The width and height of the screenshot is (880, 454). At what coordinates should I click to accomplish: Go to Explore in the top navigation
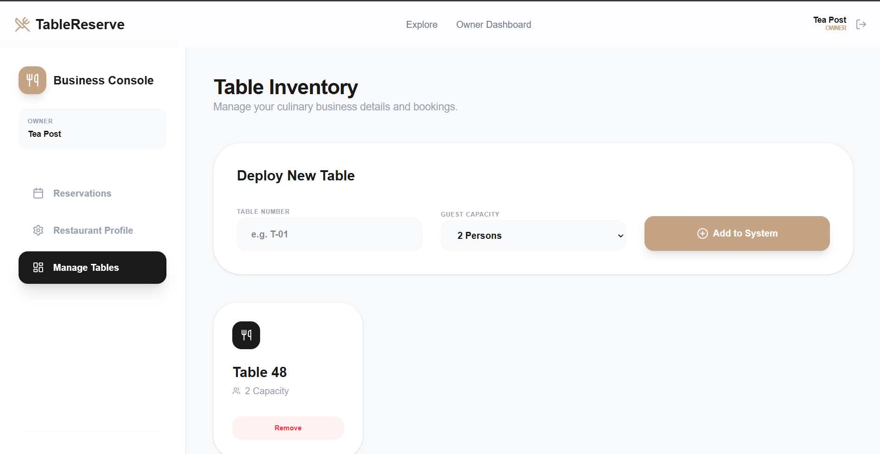click(421, 25)
